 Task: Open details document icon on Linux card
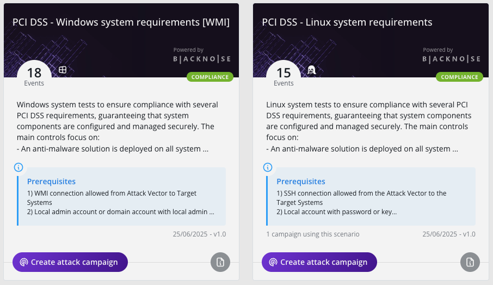tap(469, 262)
